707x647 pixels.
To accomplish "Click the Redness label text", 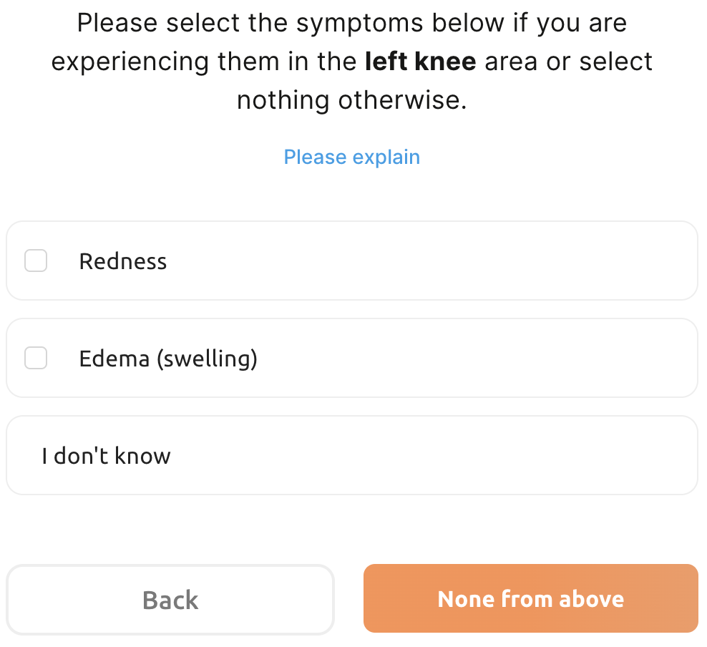I will (123, 261).
